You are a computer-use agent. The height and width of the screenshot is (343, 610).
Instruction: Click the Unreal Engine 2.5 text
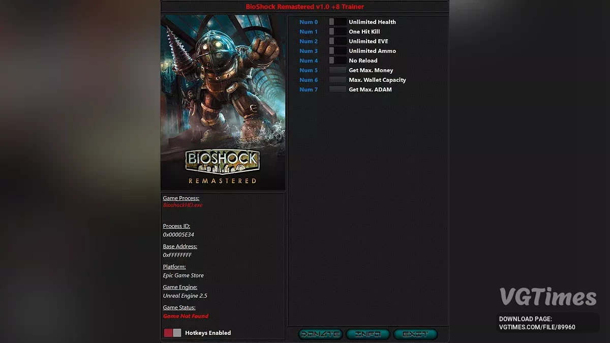(x=185, y=296)
